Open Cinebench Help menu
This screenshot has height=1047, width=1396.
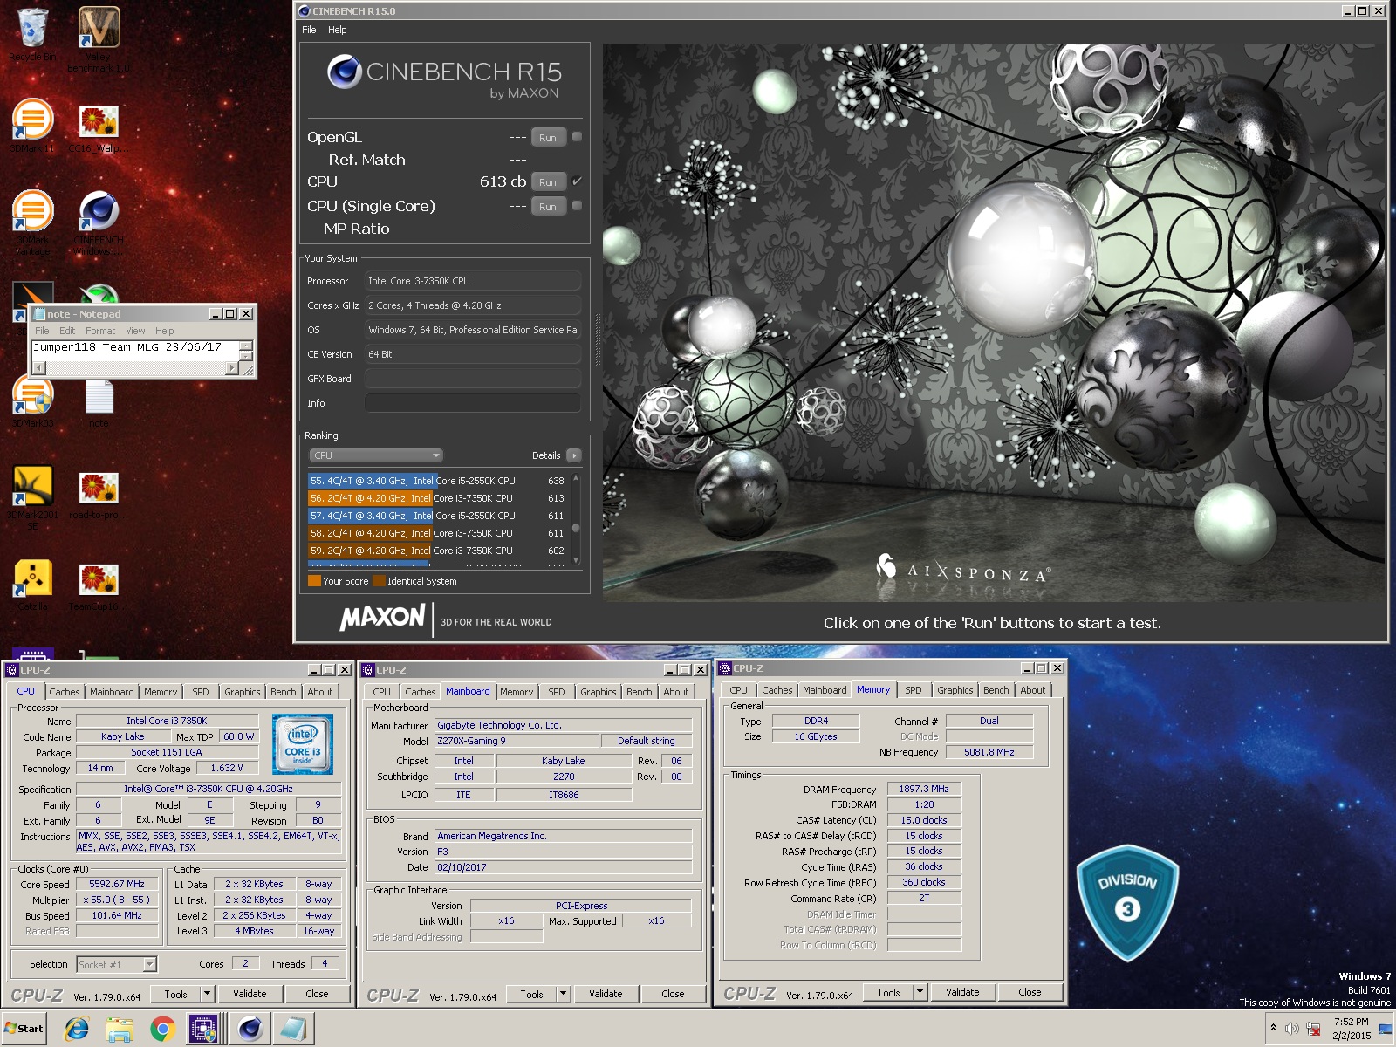pos(338,30)
